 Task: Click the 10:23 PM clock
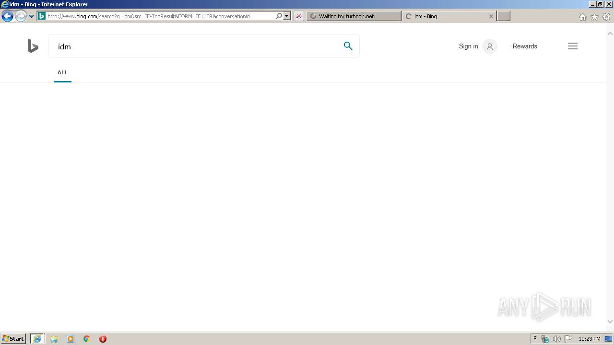(589, 339)
